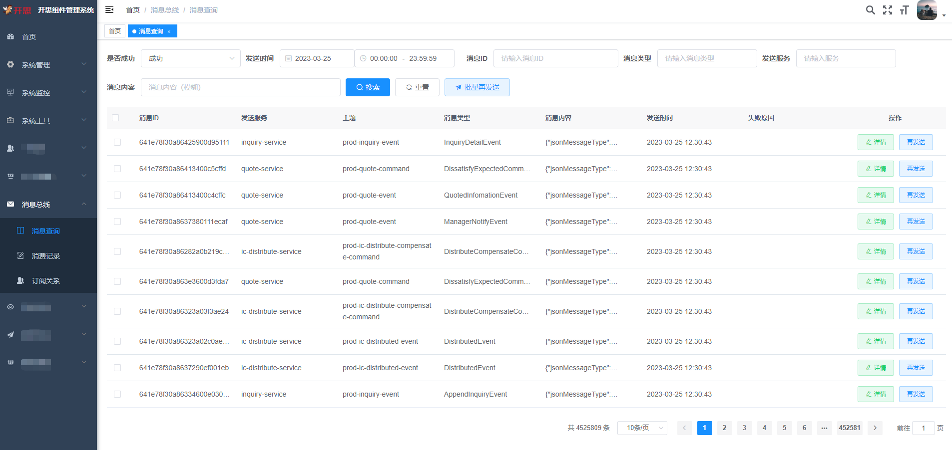952x450 pixels.
Task: Open the 10条/页 page size dropdown
Action: tap(642, 428)
